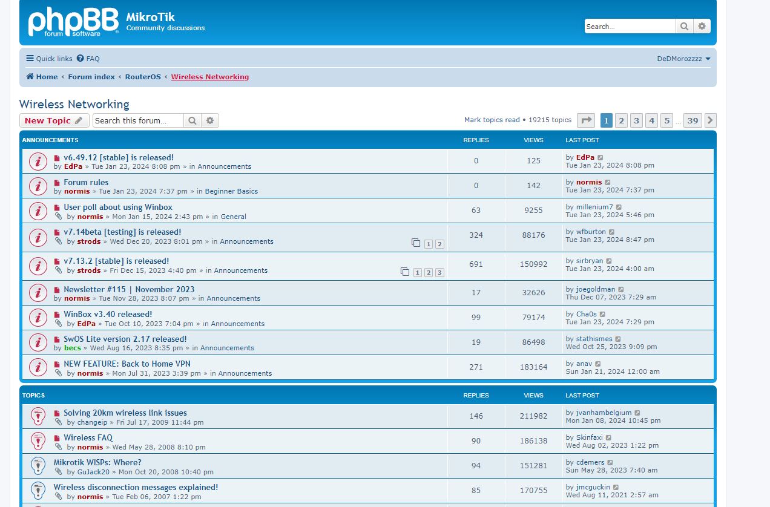
Task: Click the phpBB forum software logo
Action: pyautogui.click(x=73, y=21)
